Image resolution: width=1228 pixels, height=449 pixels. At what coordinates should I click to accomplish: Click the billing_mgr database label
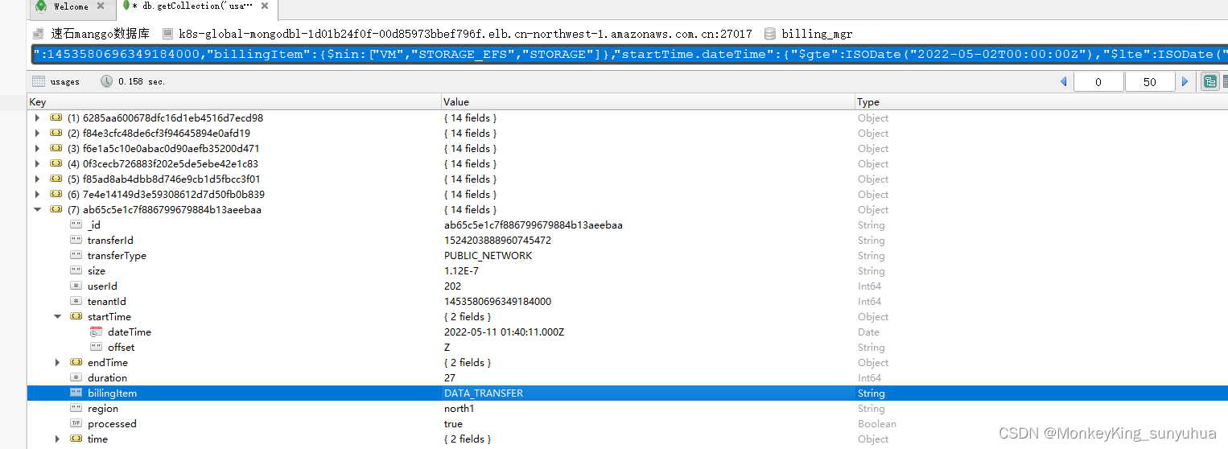click(x=817, y=34)
